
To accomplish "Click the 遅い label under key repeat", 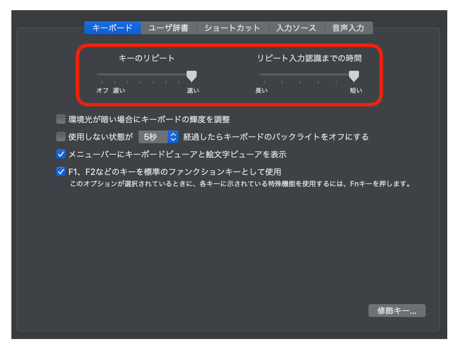I will point(119,90).
